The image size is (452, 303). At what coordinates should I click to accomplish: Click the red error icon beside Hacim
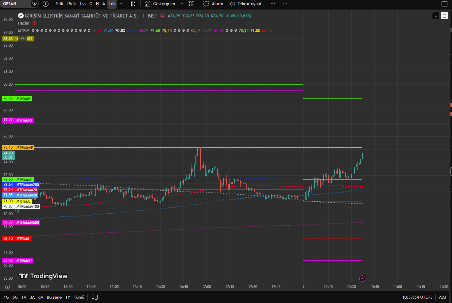coord(34,23)
